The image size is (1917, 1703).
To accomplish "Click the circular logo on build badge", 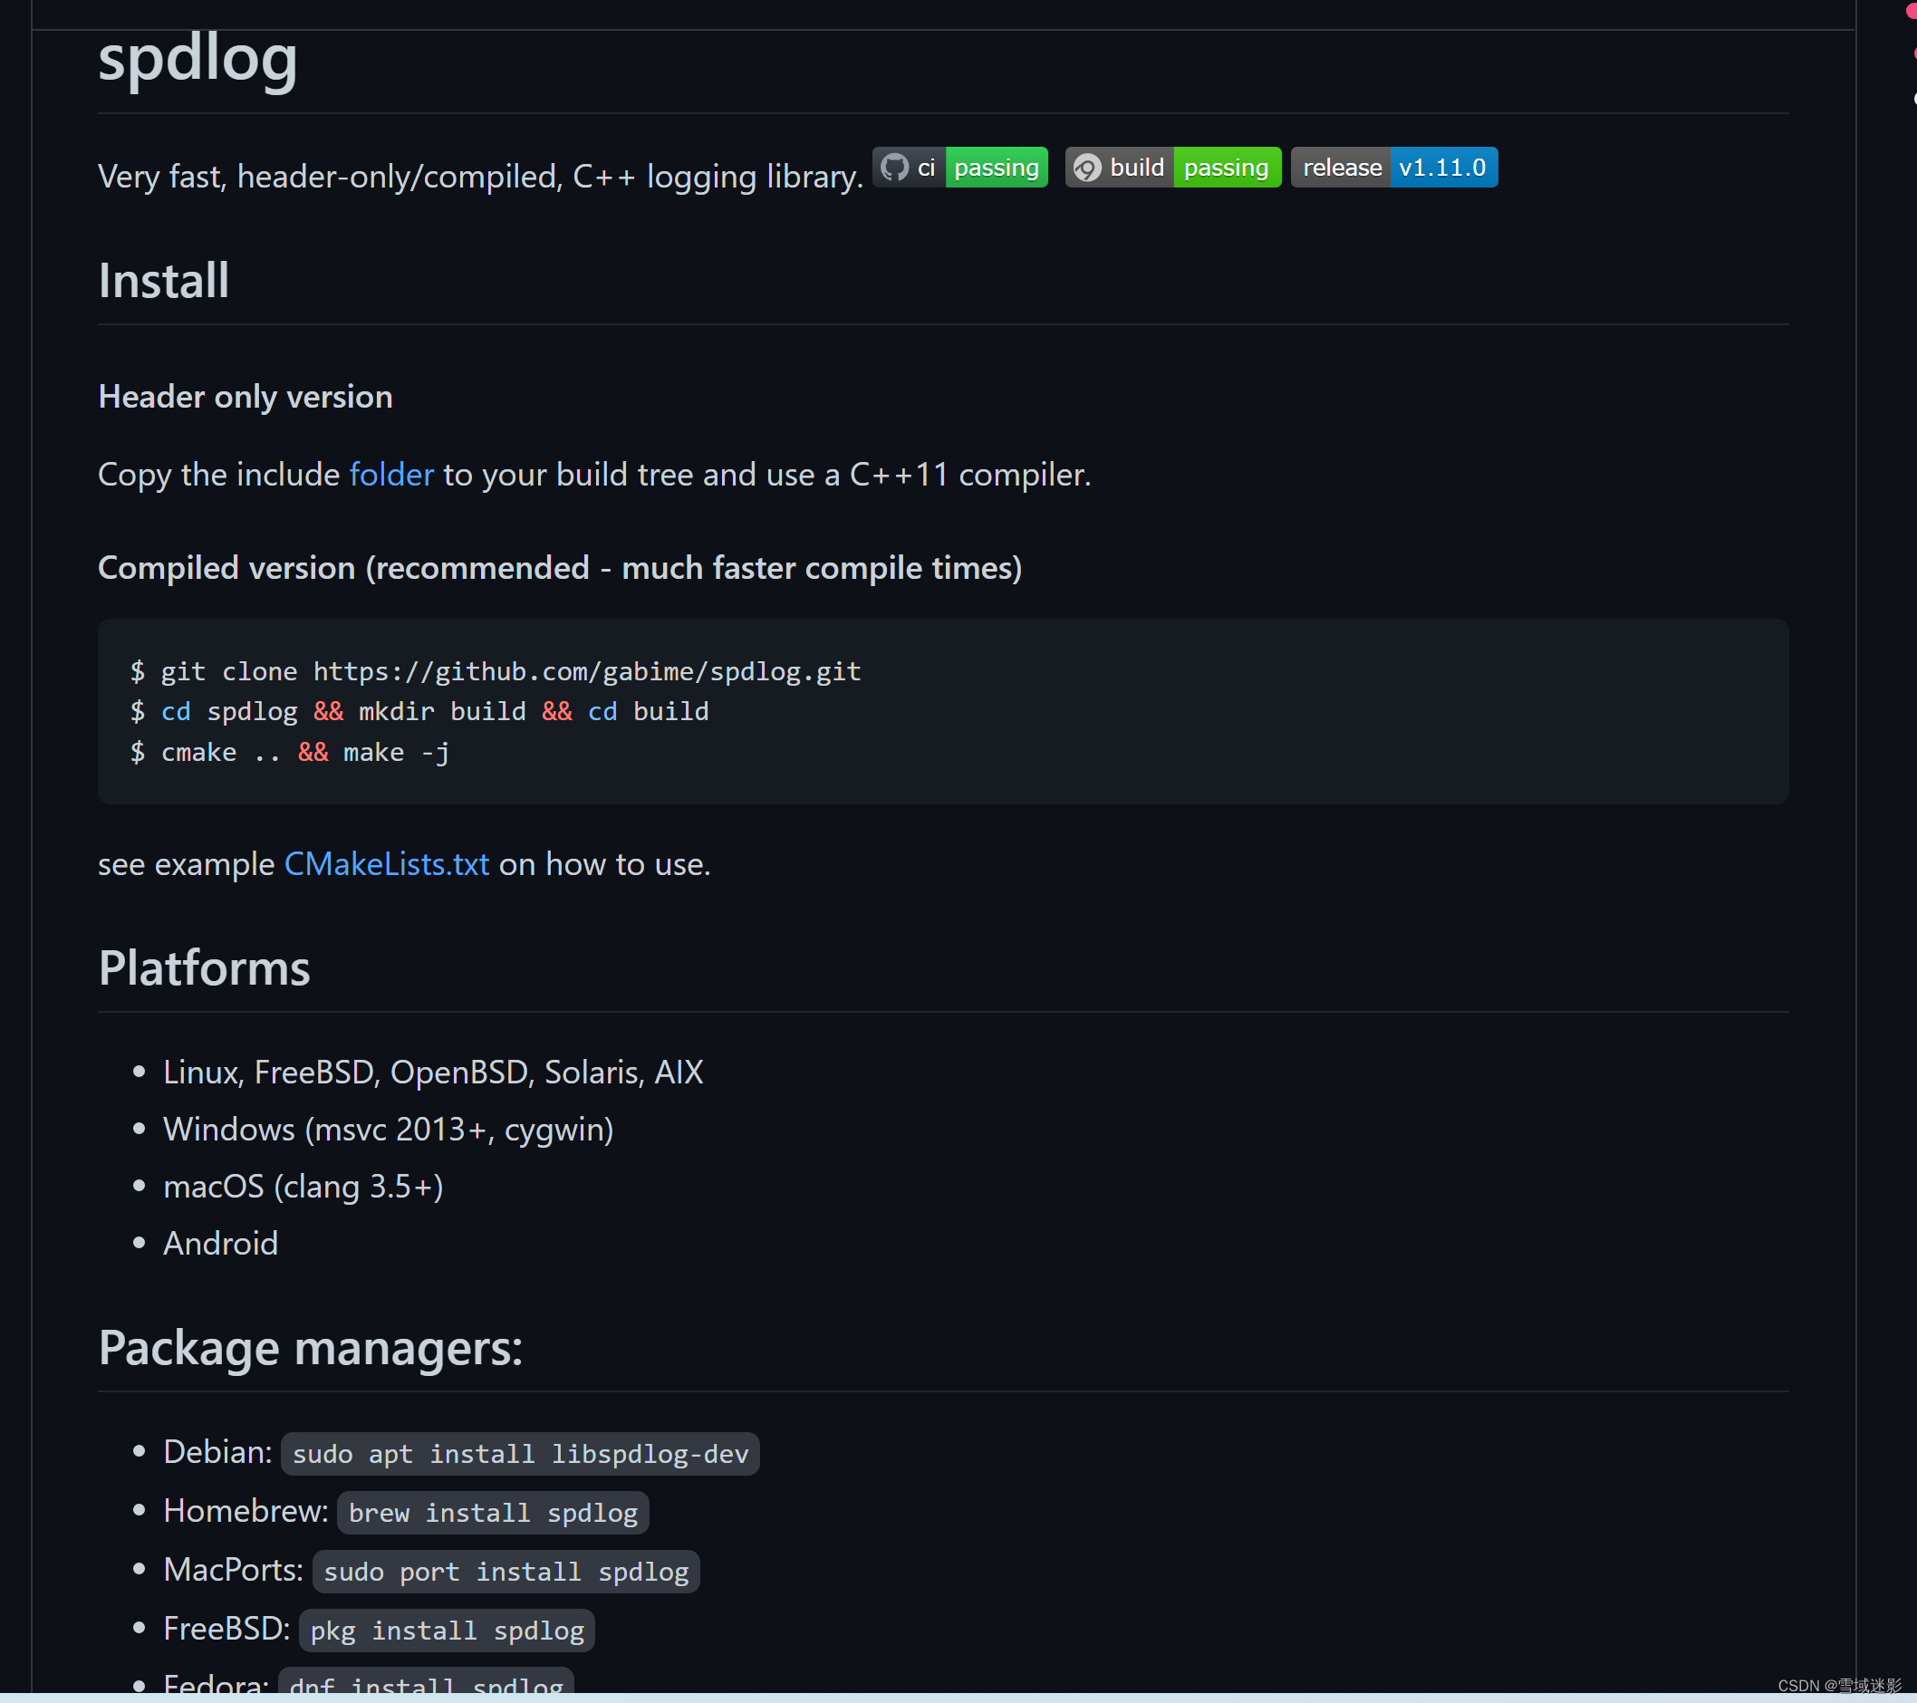I will (1084, 166).
